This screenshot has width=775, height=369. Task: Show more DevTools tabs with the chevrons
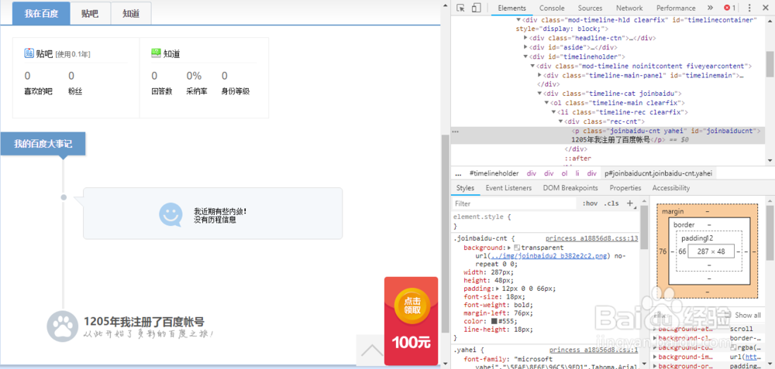coord(710,8)
